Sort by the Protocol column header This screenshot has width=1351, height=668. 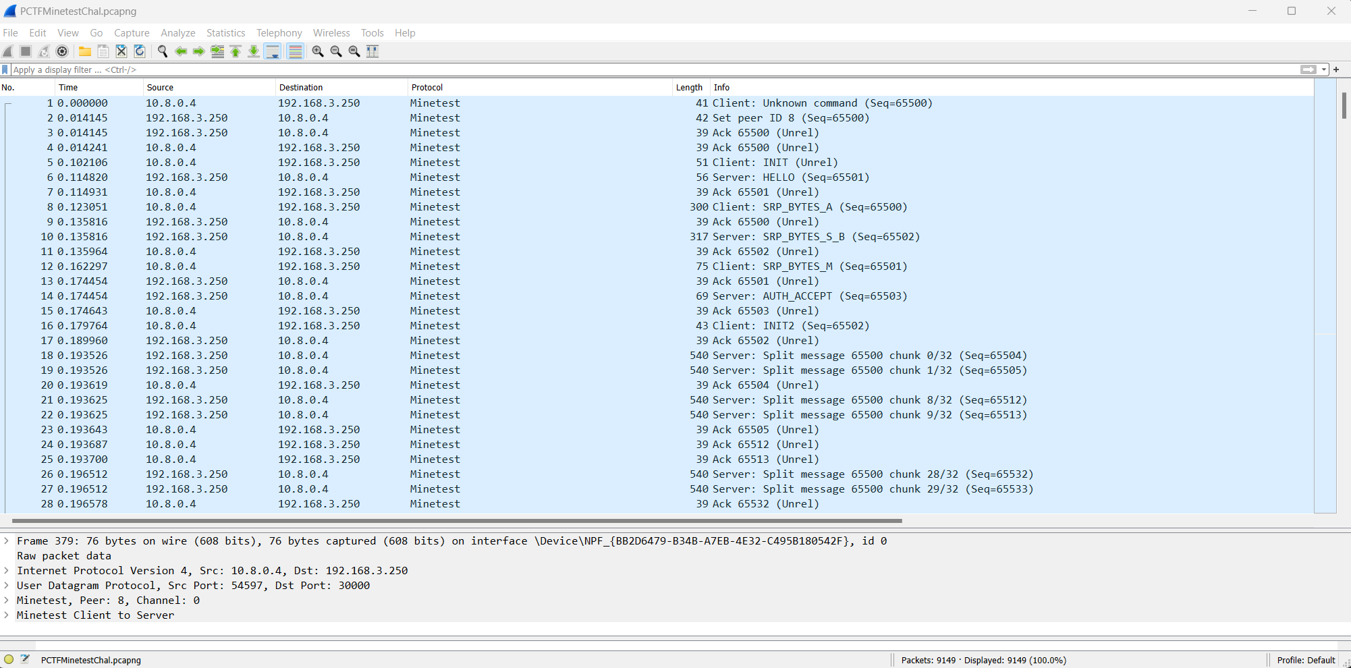tap(540, 87)
